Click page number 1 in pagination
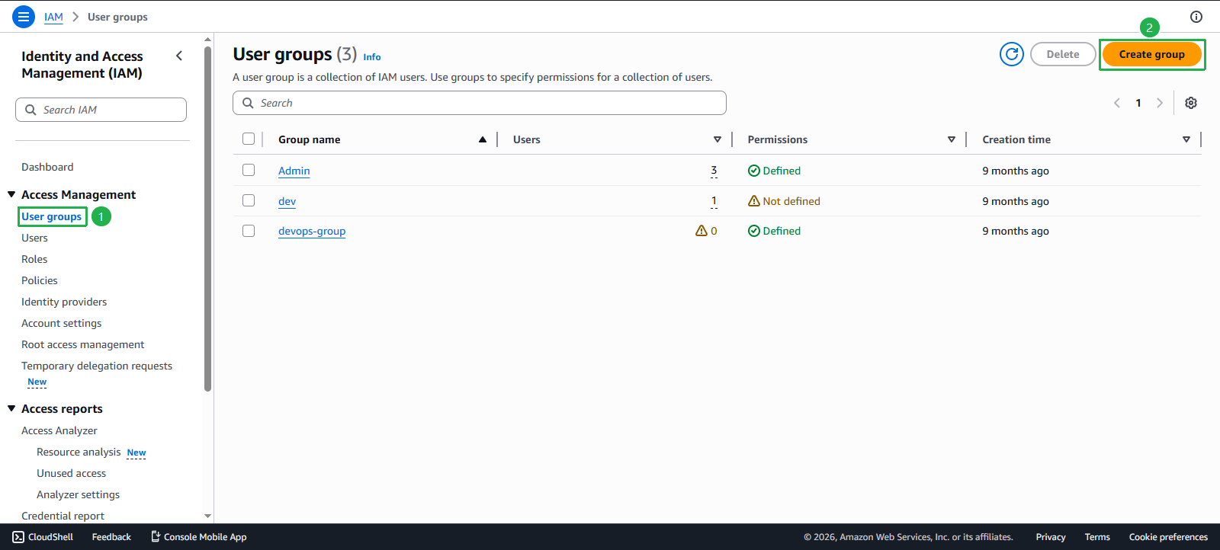Screen dimensions: 1220x550 click(1138, 103)
